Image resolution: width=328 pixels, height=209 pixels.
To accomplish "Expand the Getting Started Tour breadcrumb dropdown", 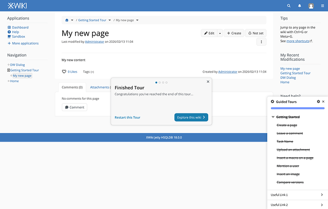I will point(110,20).
